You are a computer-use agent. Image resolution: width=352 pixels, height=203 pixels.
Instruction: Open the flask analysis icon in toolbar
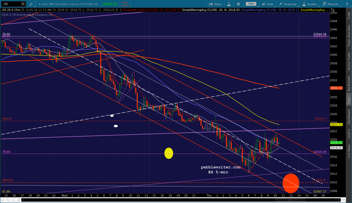[229, 4]
